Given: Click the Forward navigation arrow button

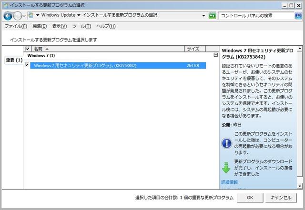Looking at the screenshot, I should pyautogui.click(x=18, y=16).
